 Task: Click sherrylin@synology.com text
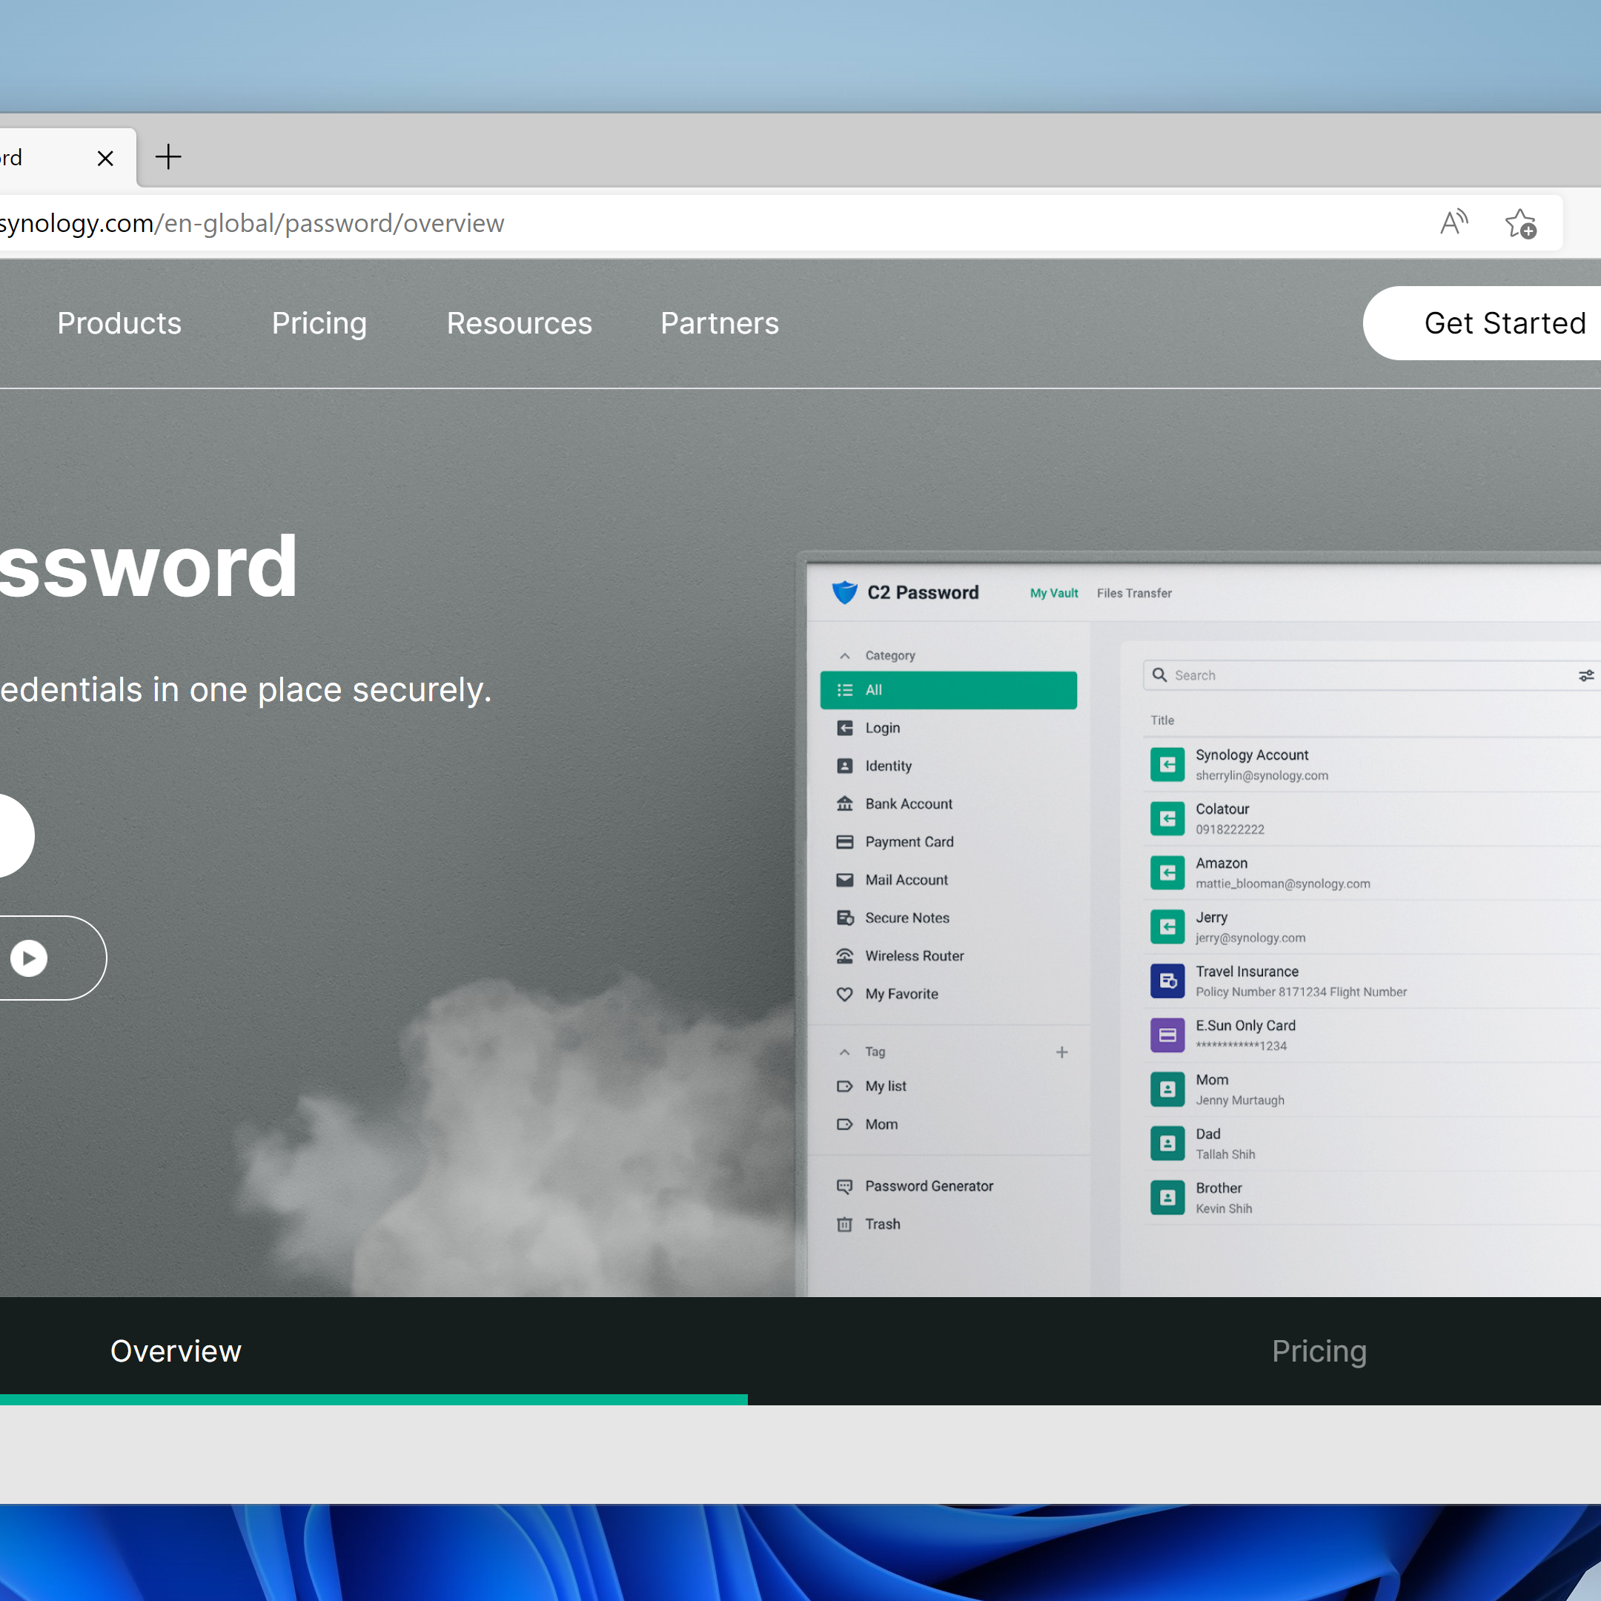pyautogui.click(x=1262, y=775)
